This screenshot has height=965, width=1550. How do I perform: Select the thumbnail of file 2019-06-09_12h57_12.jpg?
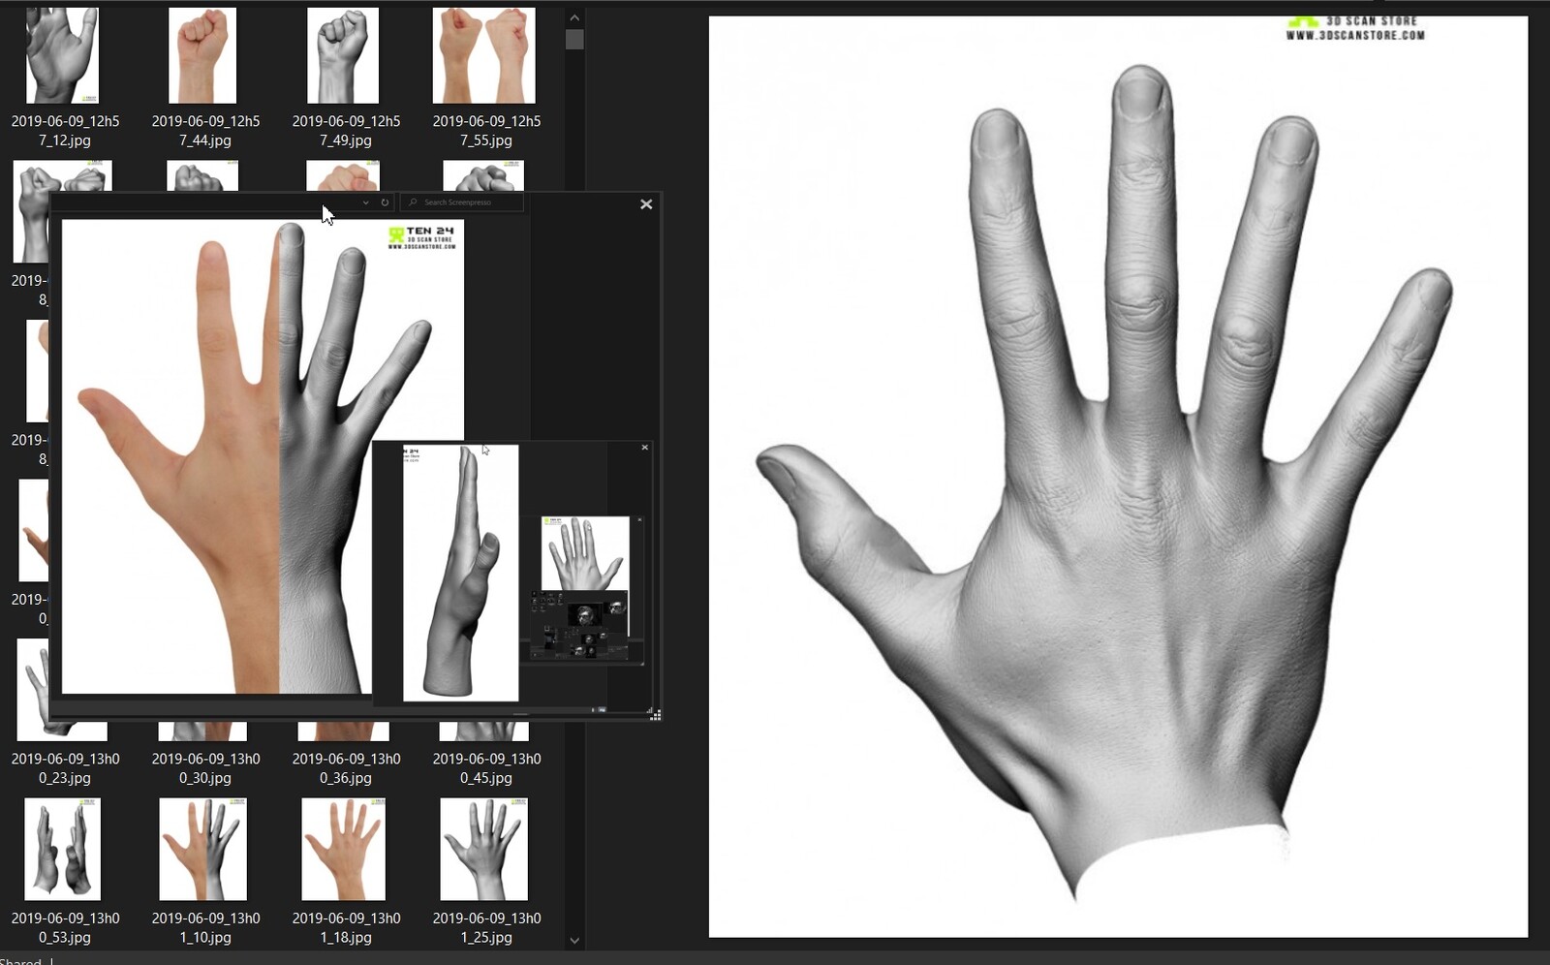(x=62, y=55)
